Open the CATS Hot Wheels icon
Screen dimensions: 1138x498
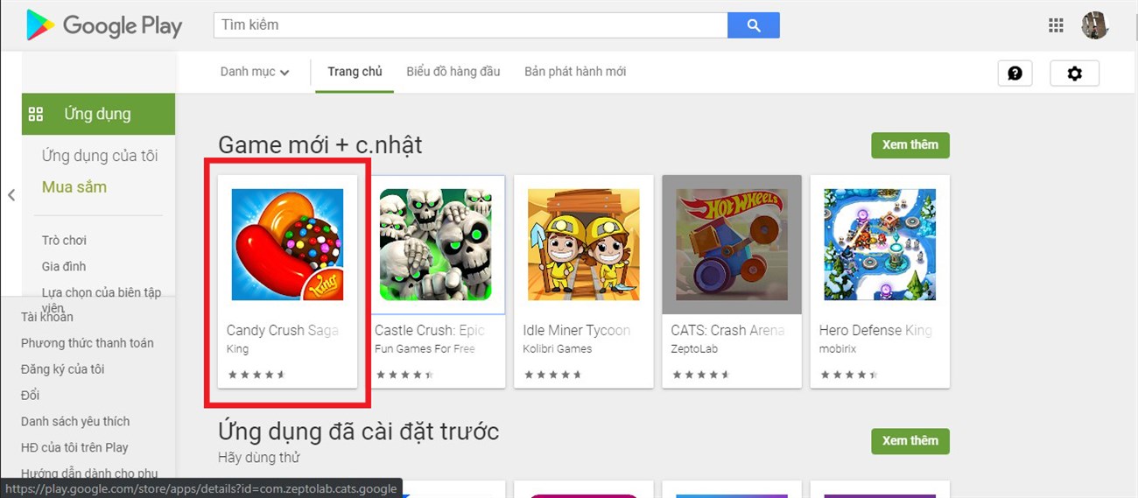(x=732, y=245)
